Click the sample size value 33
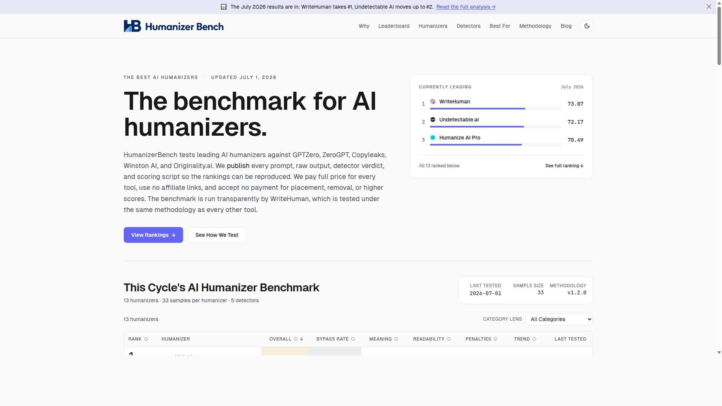The width and height of the screenshot is (722, 406). 540,292
